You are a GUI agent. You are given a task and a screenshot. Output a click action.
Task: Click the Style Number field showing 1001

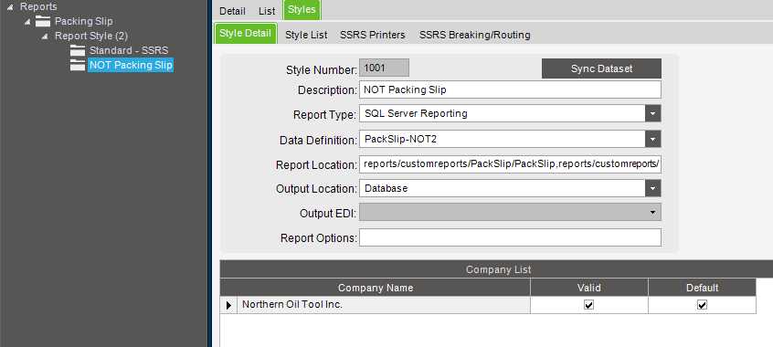[384, 68]
